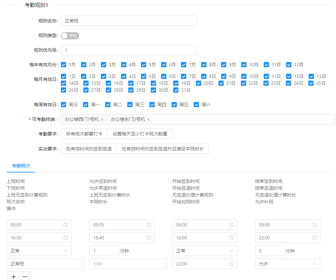Uncheck the 周六 weekday checkbox
Viewport: 336px width, 280px height.
point(196,105)
